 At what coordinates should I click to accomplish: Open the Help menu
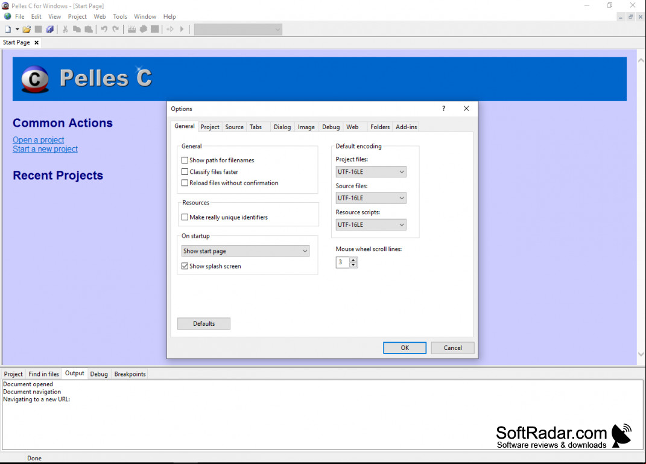click(x=169, y=16)
